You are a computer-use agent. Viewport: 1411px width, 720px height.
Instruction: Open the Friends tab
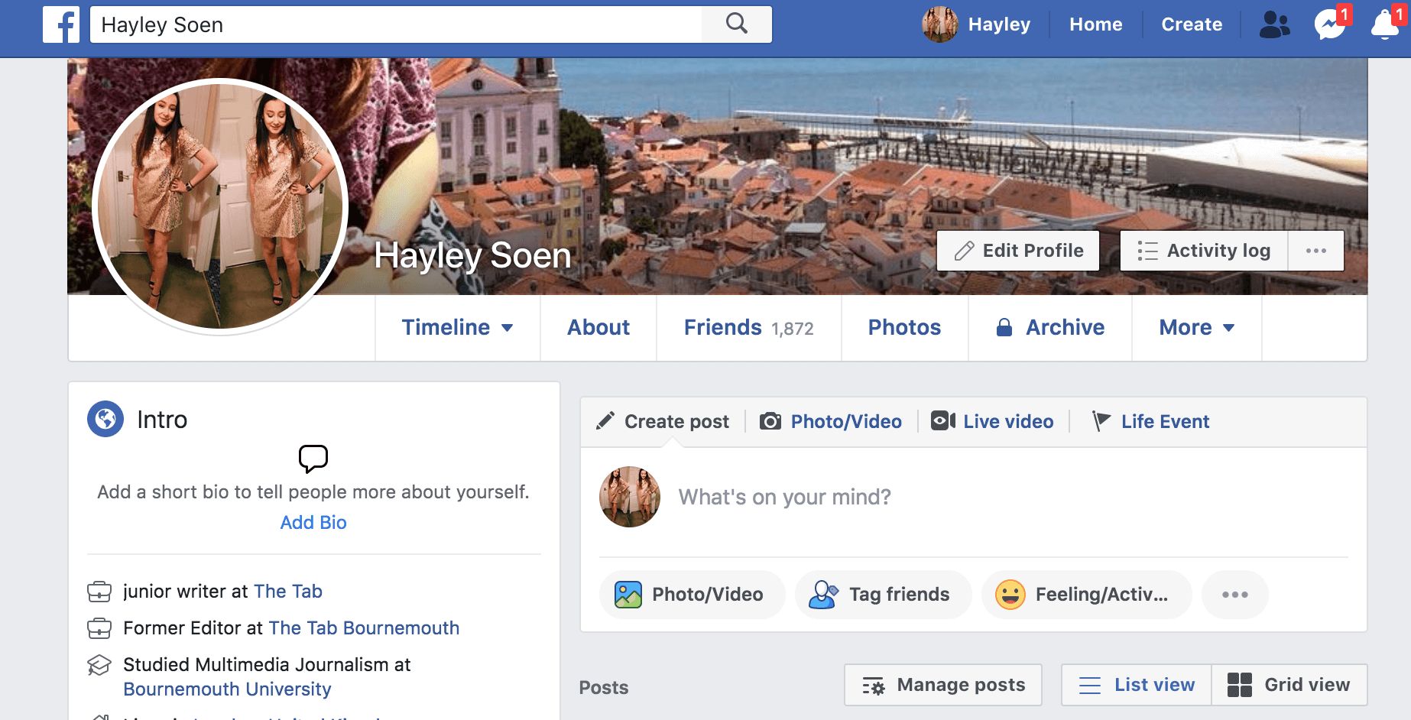pos(749,327)
